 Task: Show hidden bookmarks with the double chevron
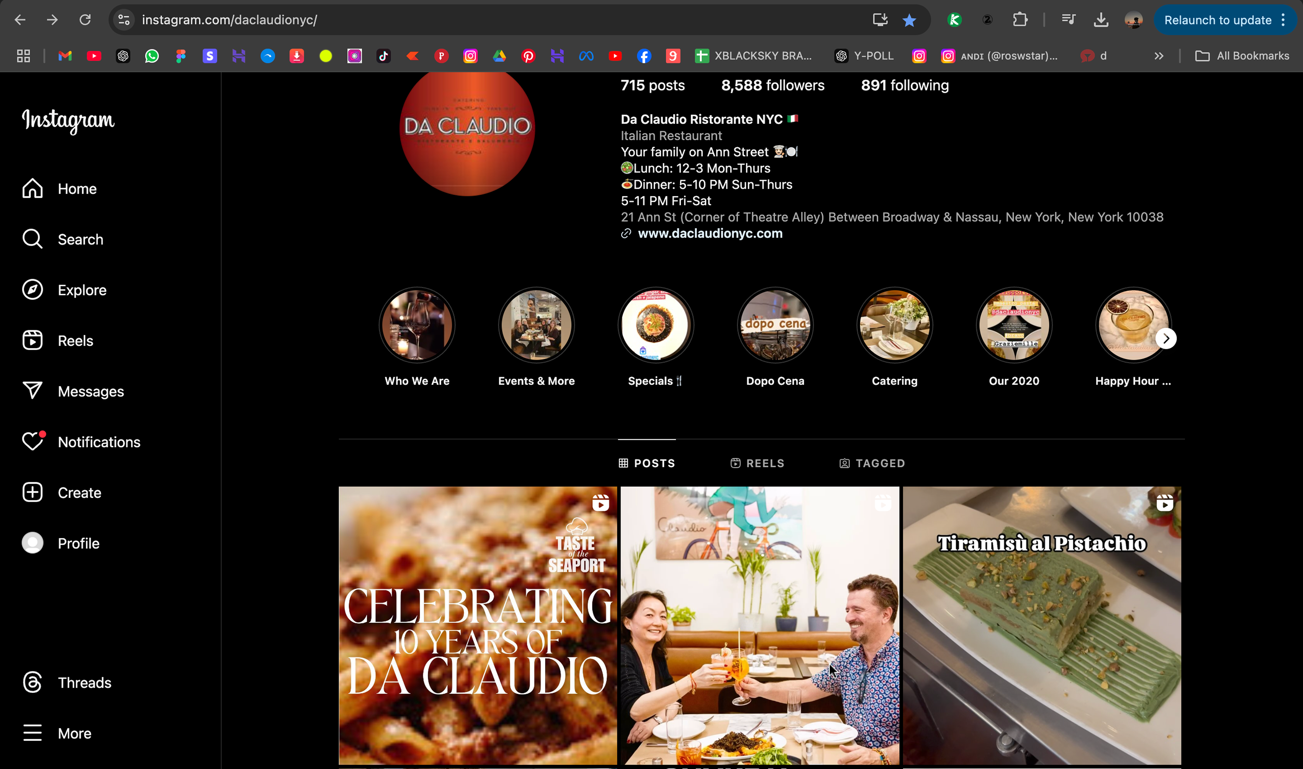point(1159,55)
